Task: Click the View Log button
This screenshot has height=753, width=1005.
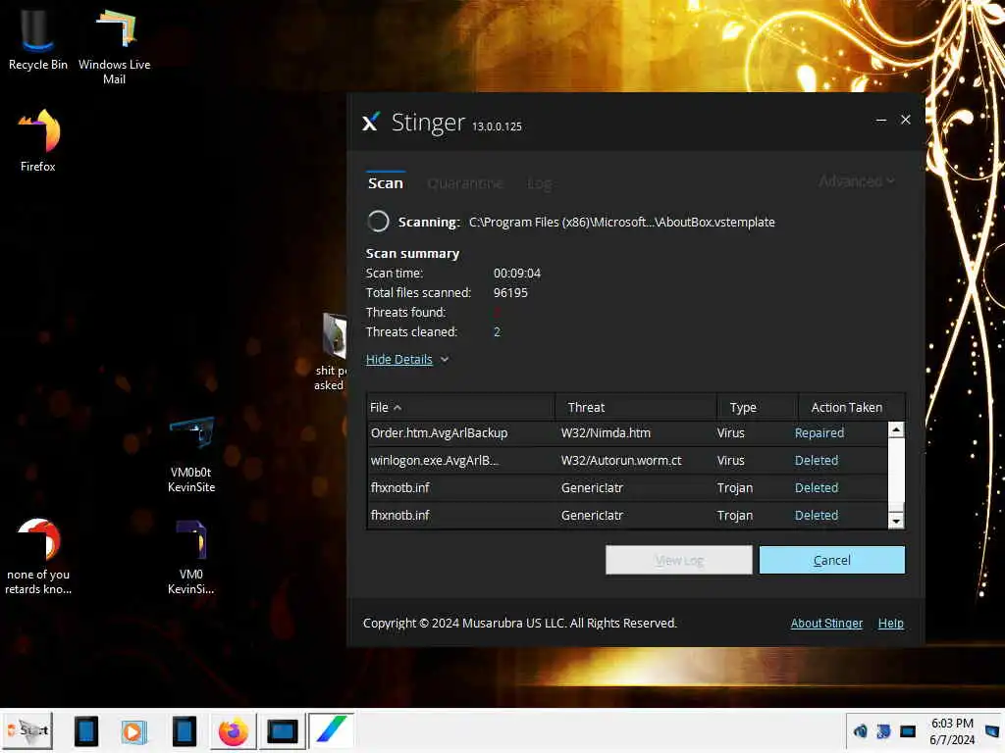Action: 679,560
